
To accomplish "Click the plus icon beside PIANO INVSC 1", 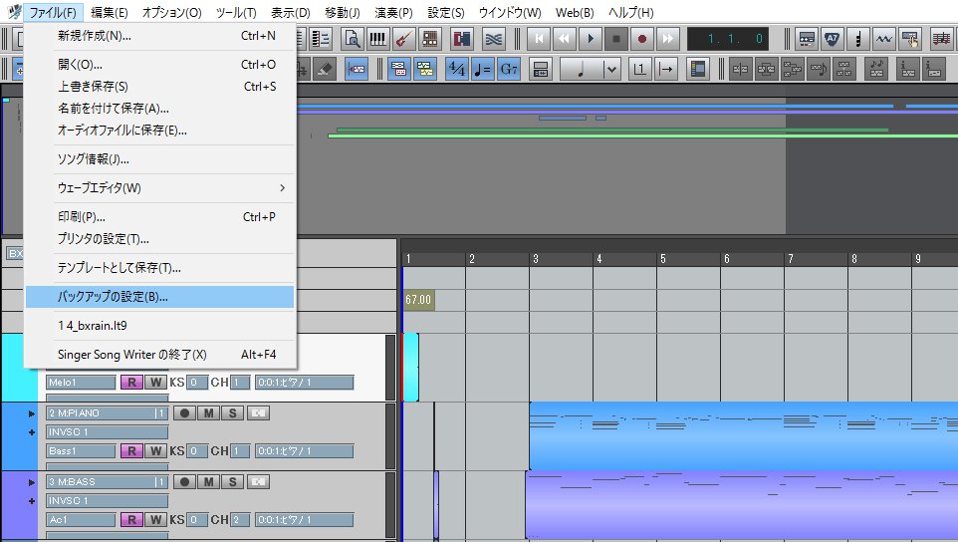I will point(32,432).
